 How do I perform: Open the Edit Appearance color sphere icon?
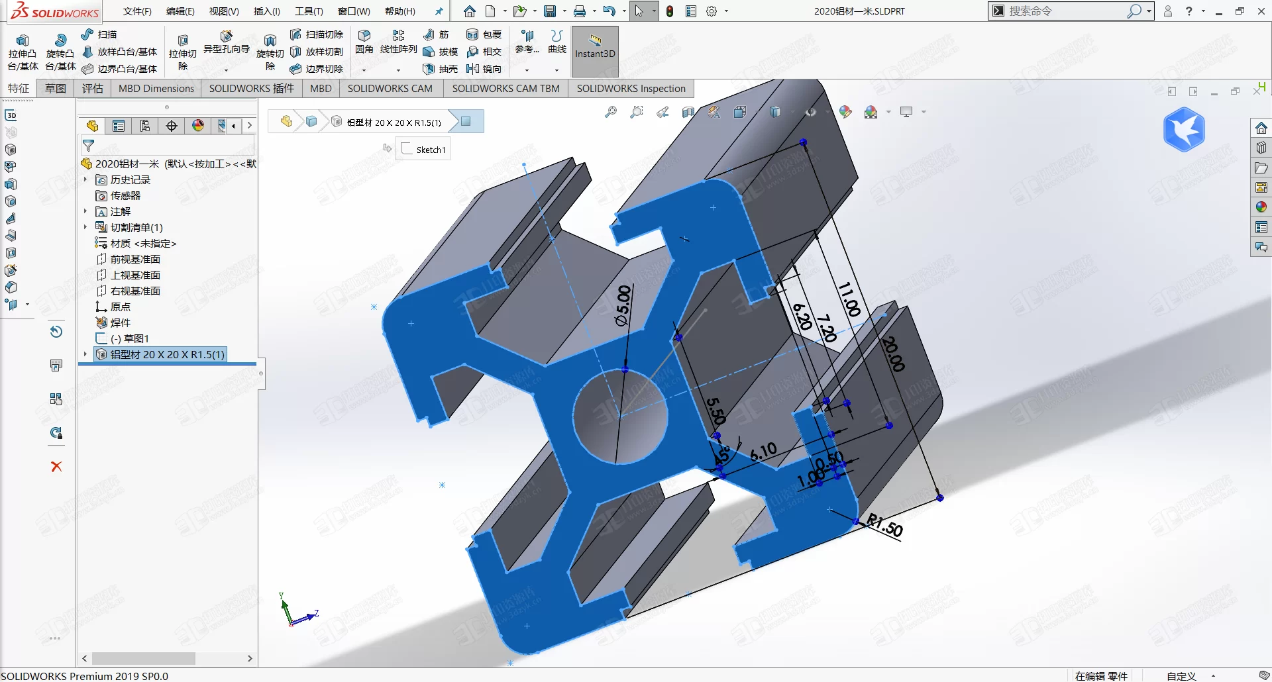845,112
